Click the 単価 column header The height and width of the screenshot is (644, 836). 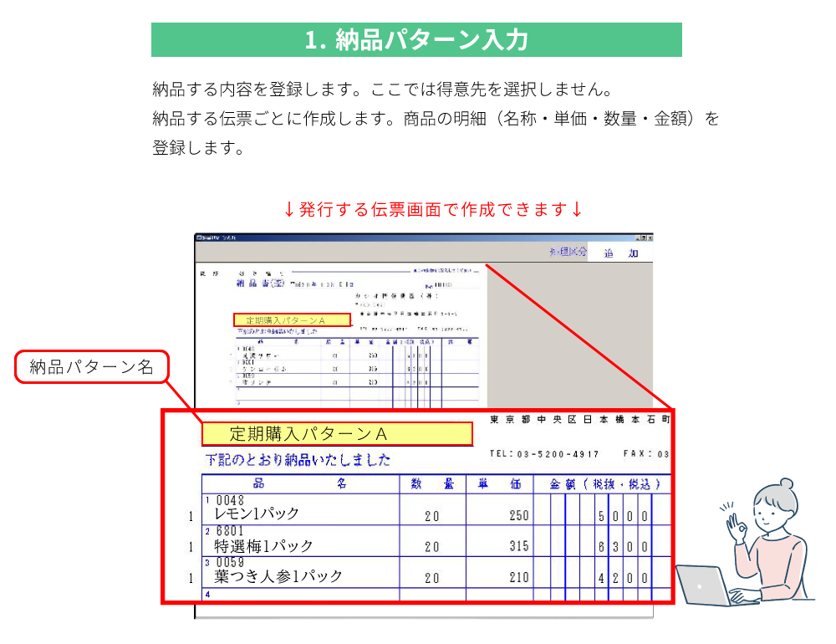coord(499,483)
